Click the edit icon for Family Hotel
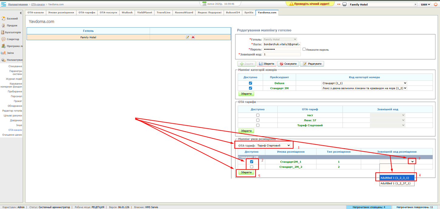Image resolution: width=440 pixels, height=209 pixels. [x=188, y=37]
